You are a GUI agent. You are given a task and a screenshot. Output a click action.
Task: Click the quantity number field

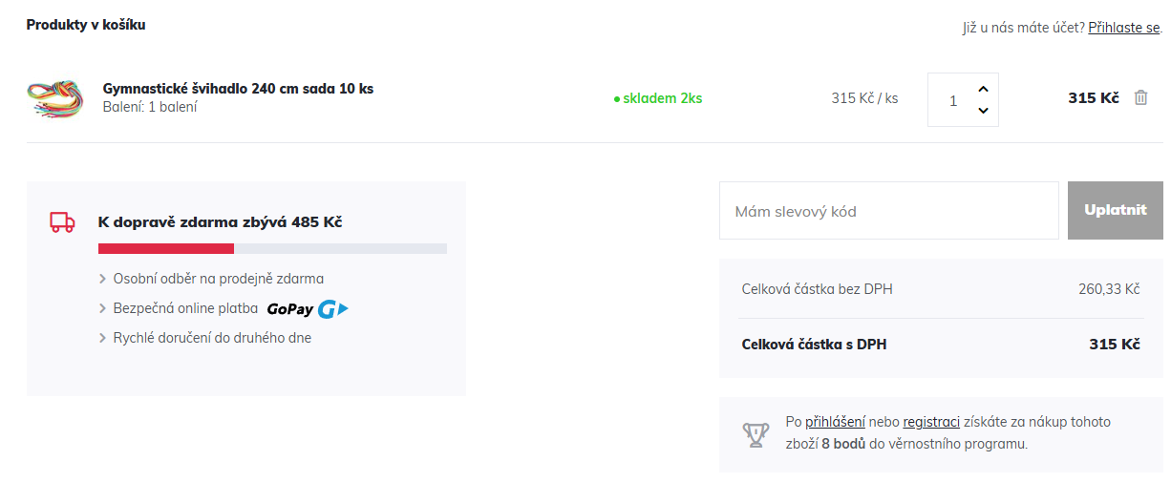pyautogui.click(x=952, y=100)
